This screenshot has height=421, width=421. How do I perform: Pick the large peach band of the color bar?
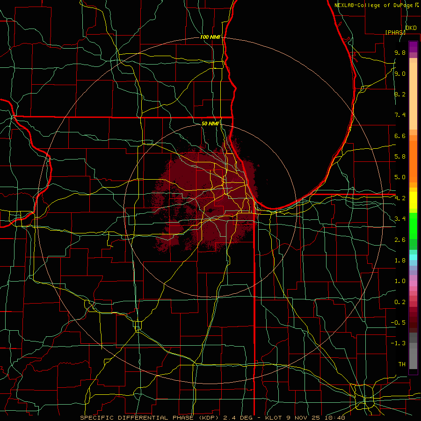[x=413, y=96]
